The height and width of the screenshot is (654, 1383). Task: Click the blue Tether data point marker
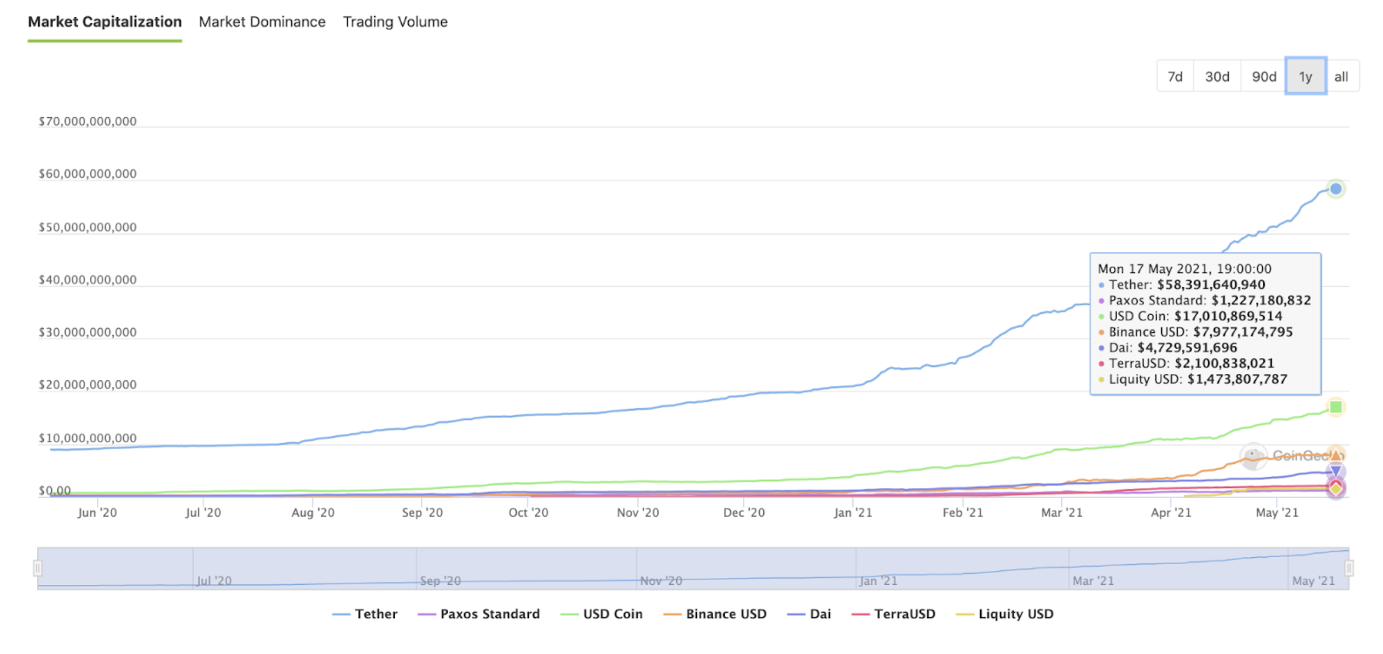(x=1335, y=189)
